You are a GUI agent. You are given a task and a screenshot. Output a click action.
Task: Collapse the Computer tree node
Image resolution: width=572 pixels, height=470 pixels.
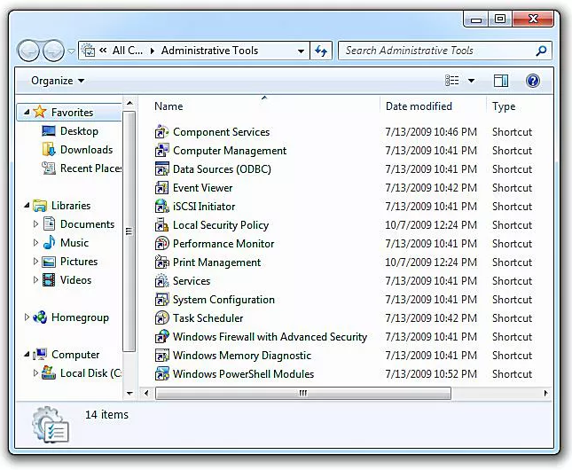tap(27, 354)
